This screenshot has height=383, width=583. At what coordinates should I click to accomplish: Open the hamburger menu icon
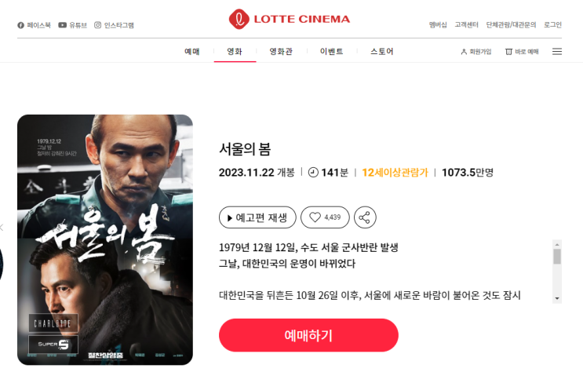[x=557, y=52]
